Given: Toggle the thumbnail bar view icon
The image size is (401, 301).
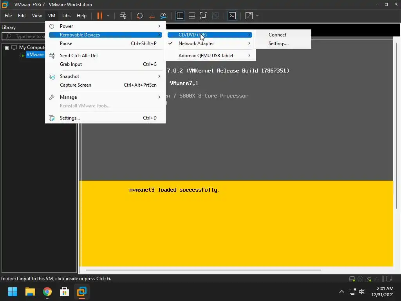Looking at the screenshot, I should (x=192, y=16).
